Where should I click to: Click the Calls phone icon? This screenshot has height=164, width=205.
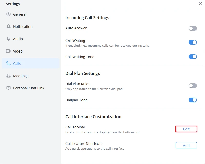coord(8,64)
